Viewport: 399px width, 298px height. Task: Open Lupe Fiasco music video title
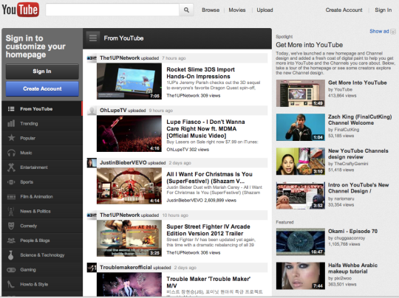[205, 129]
